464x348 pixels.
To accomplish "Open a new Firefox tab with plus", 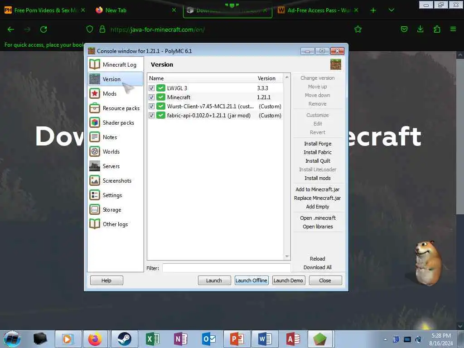I will pos(373,10).
